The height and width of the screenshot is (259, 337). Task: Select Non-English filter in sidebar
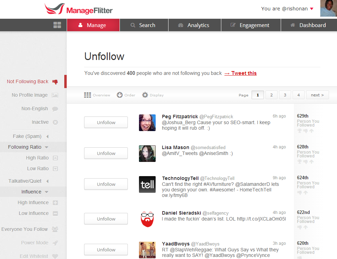tap(35, 109)
